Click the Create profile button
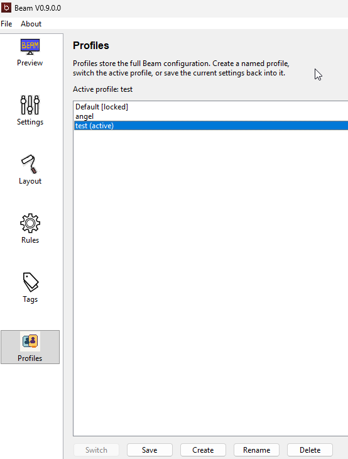348x459 pixels. click(x=203, y=450)
